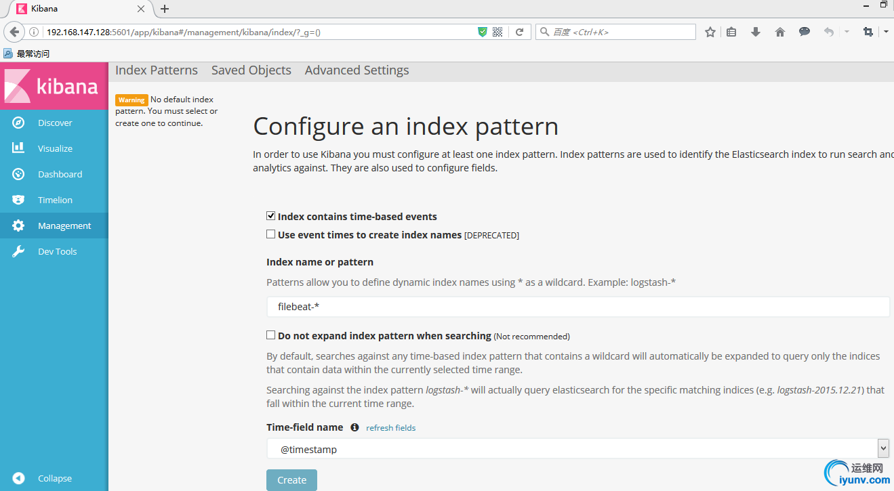
Task: Go to the browser home icon
Action: pyautogui.click(x=780, y=32)
